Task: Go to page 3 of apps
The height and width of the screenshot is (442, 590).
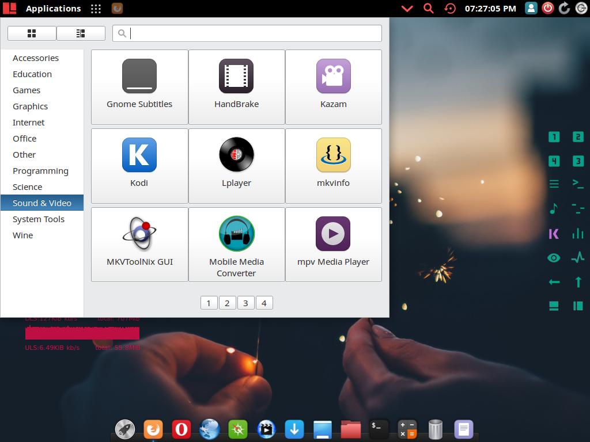Action: click(x=245, y=303)
